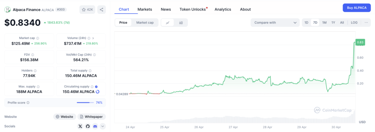Viewport: 375px width, 132px height.
Task: Expand more socials chevron
Action: (103, 126)
